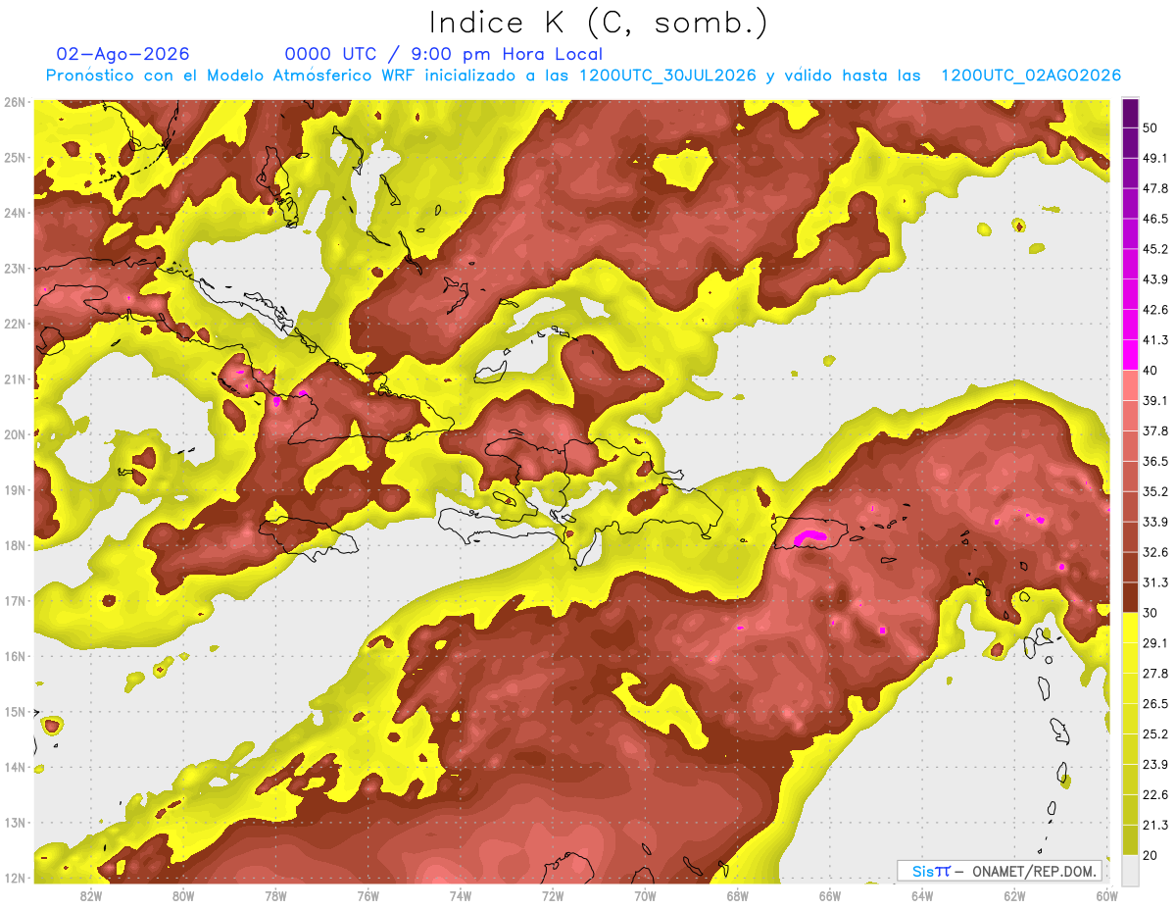
Task: Click legend value "37.8"
Action: [1154, 430]
